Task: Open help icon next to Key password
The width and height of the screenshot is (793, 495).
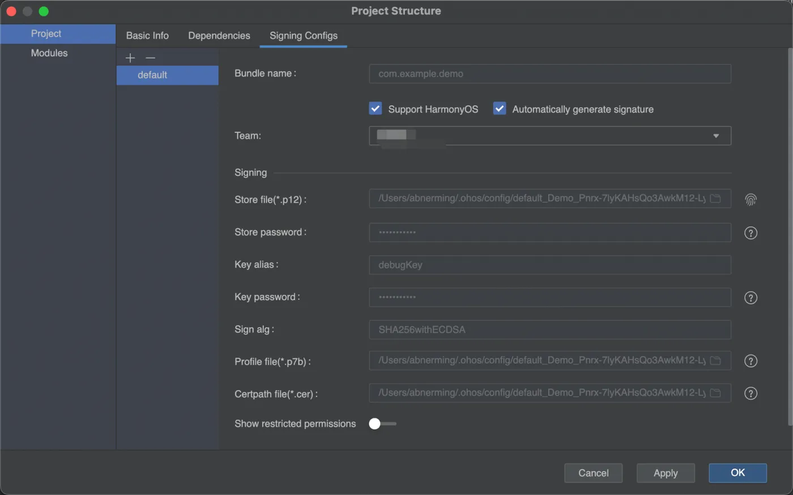Action: [x=751, y=298]
